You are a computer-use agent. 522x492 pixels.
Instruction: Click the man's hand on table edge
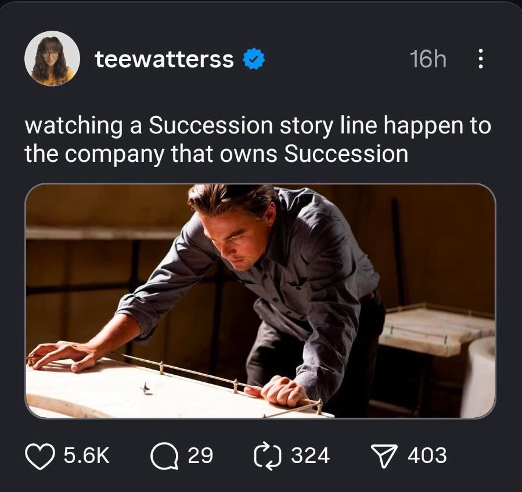pyautogui.click(x=283, y=392)
